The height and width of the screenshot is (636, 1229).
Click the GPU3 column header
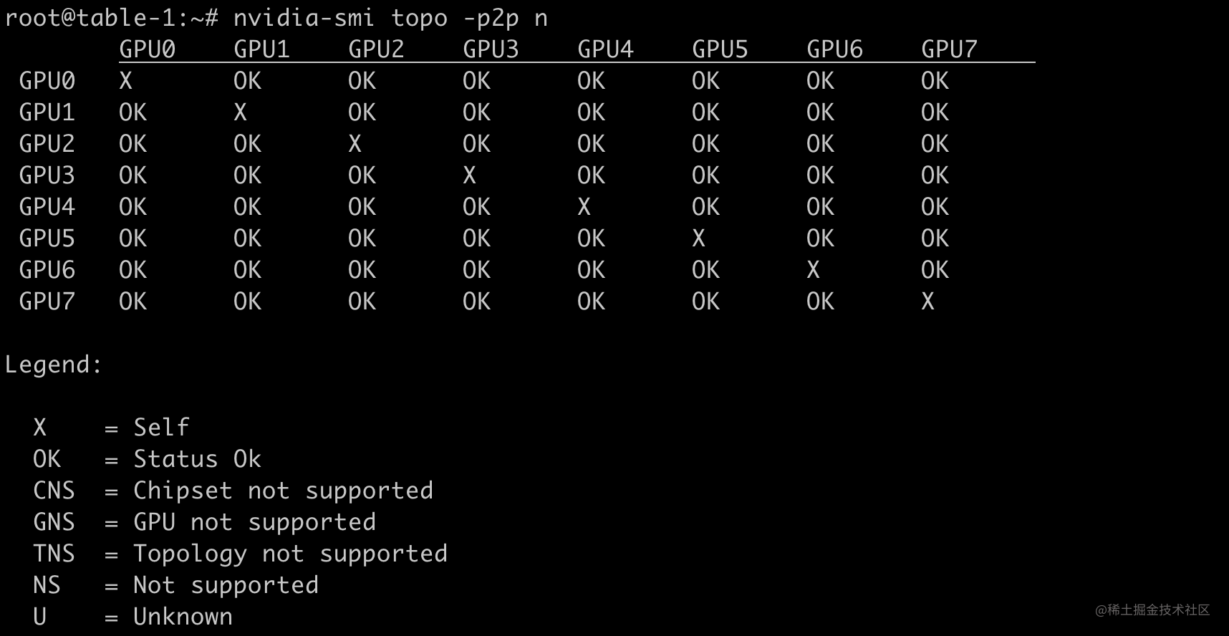tap(491, 49)
